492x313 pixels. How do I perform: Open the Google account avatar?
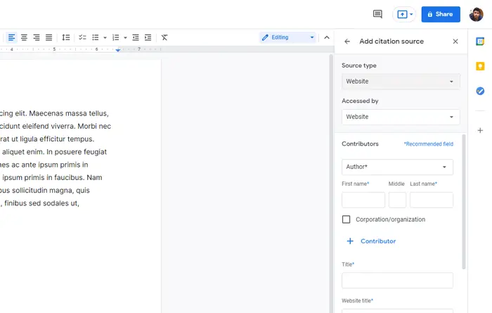click(476, 15)
